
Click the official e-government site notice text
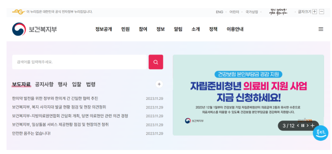pyautogui.click(x=59, y=12)
